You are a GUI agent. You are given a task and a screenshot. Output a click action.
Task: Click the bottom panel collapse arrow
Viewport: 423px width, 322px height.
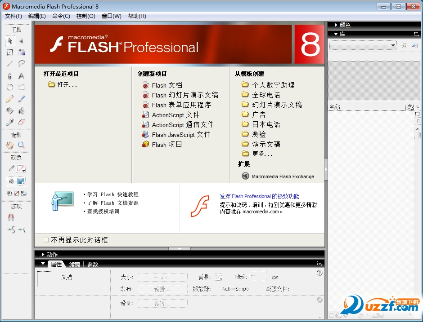(x=180, y=248)
